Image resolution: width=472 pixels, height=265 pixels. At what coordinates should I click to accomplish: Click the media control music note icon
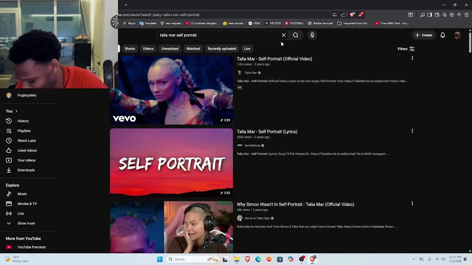[x=423, y=15]
